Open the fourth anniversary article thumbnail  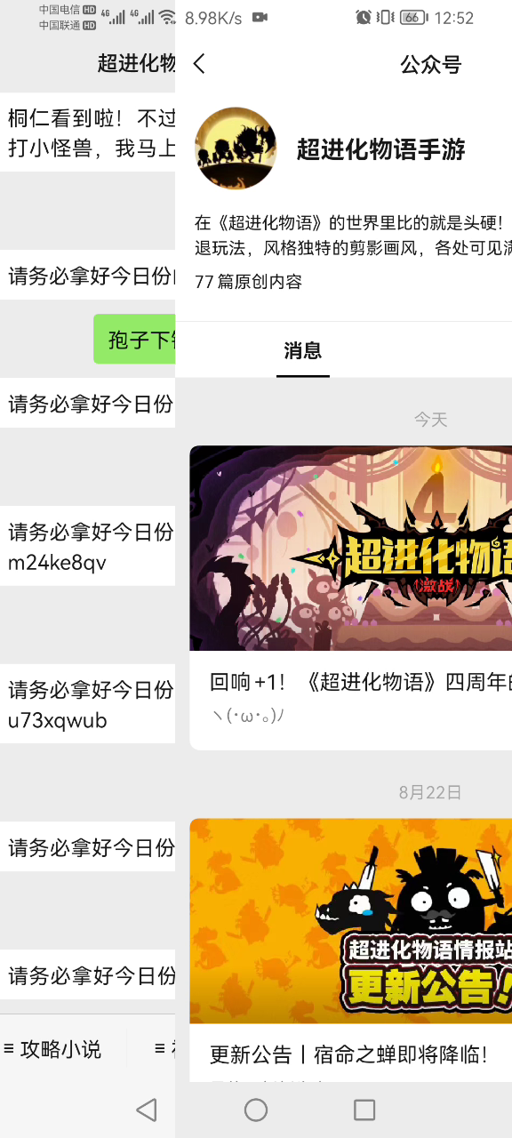point(350,548)
